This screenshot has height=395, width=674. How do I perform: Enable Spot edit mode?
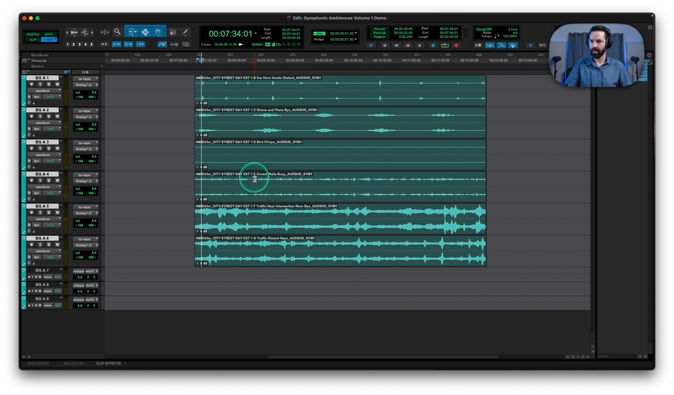click(49, 34)
